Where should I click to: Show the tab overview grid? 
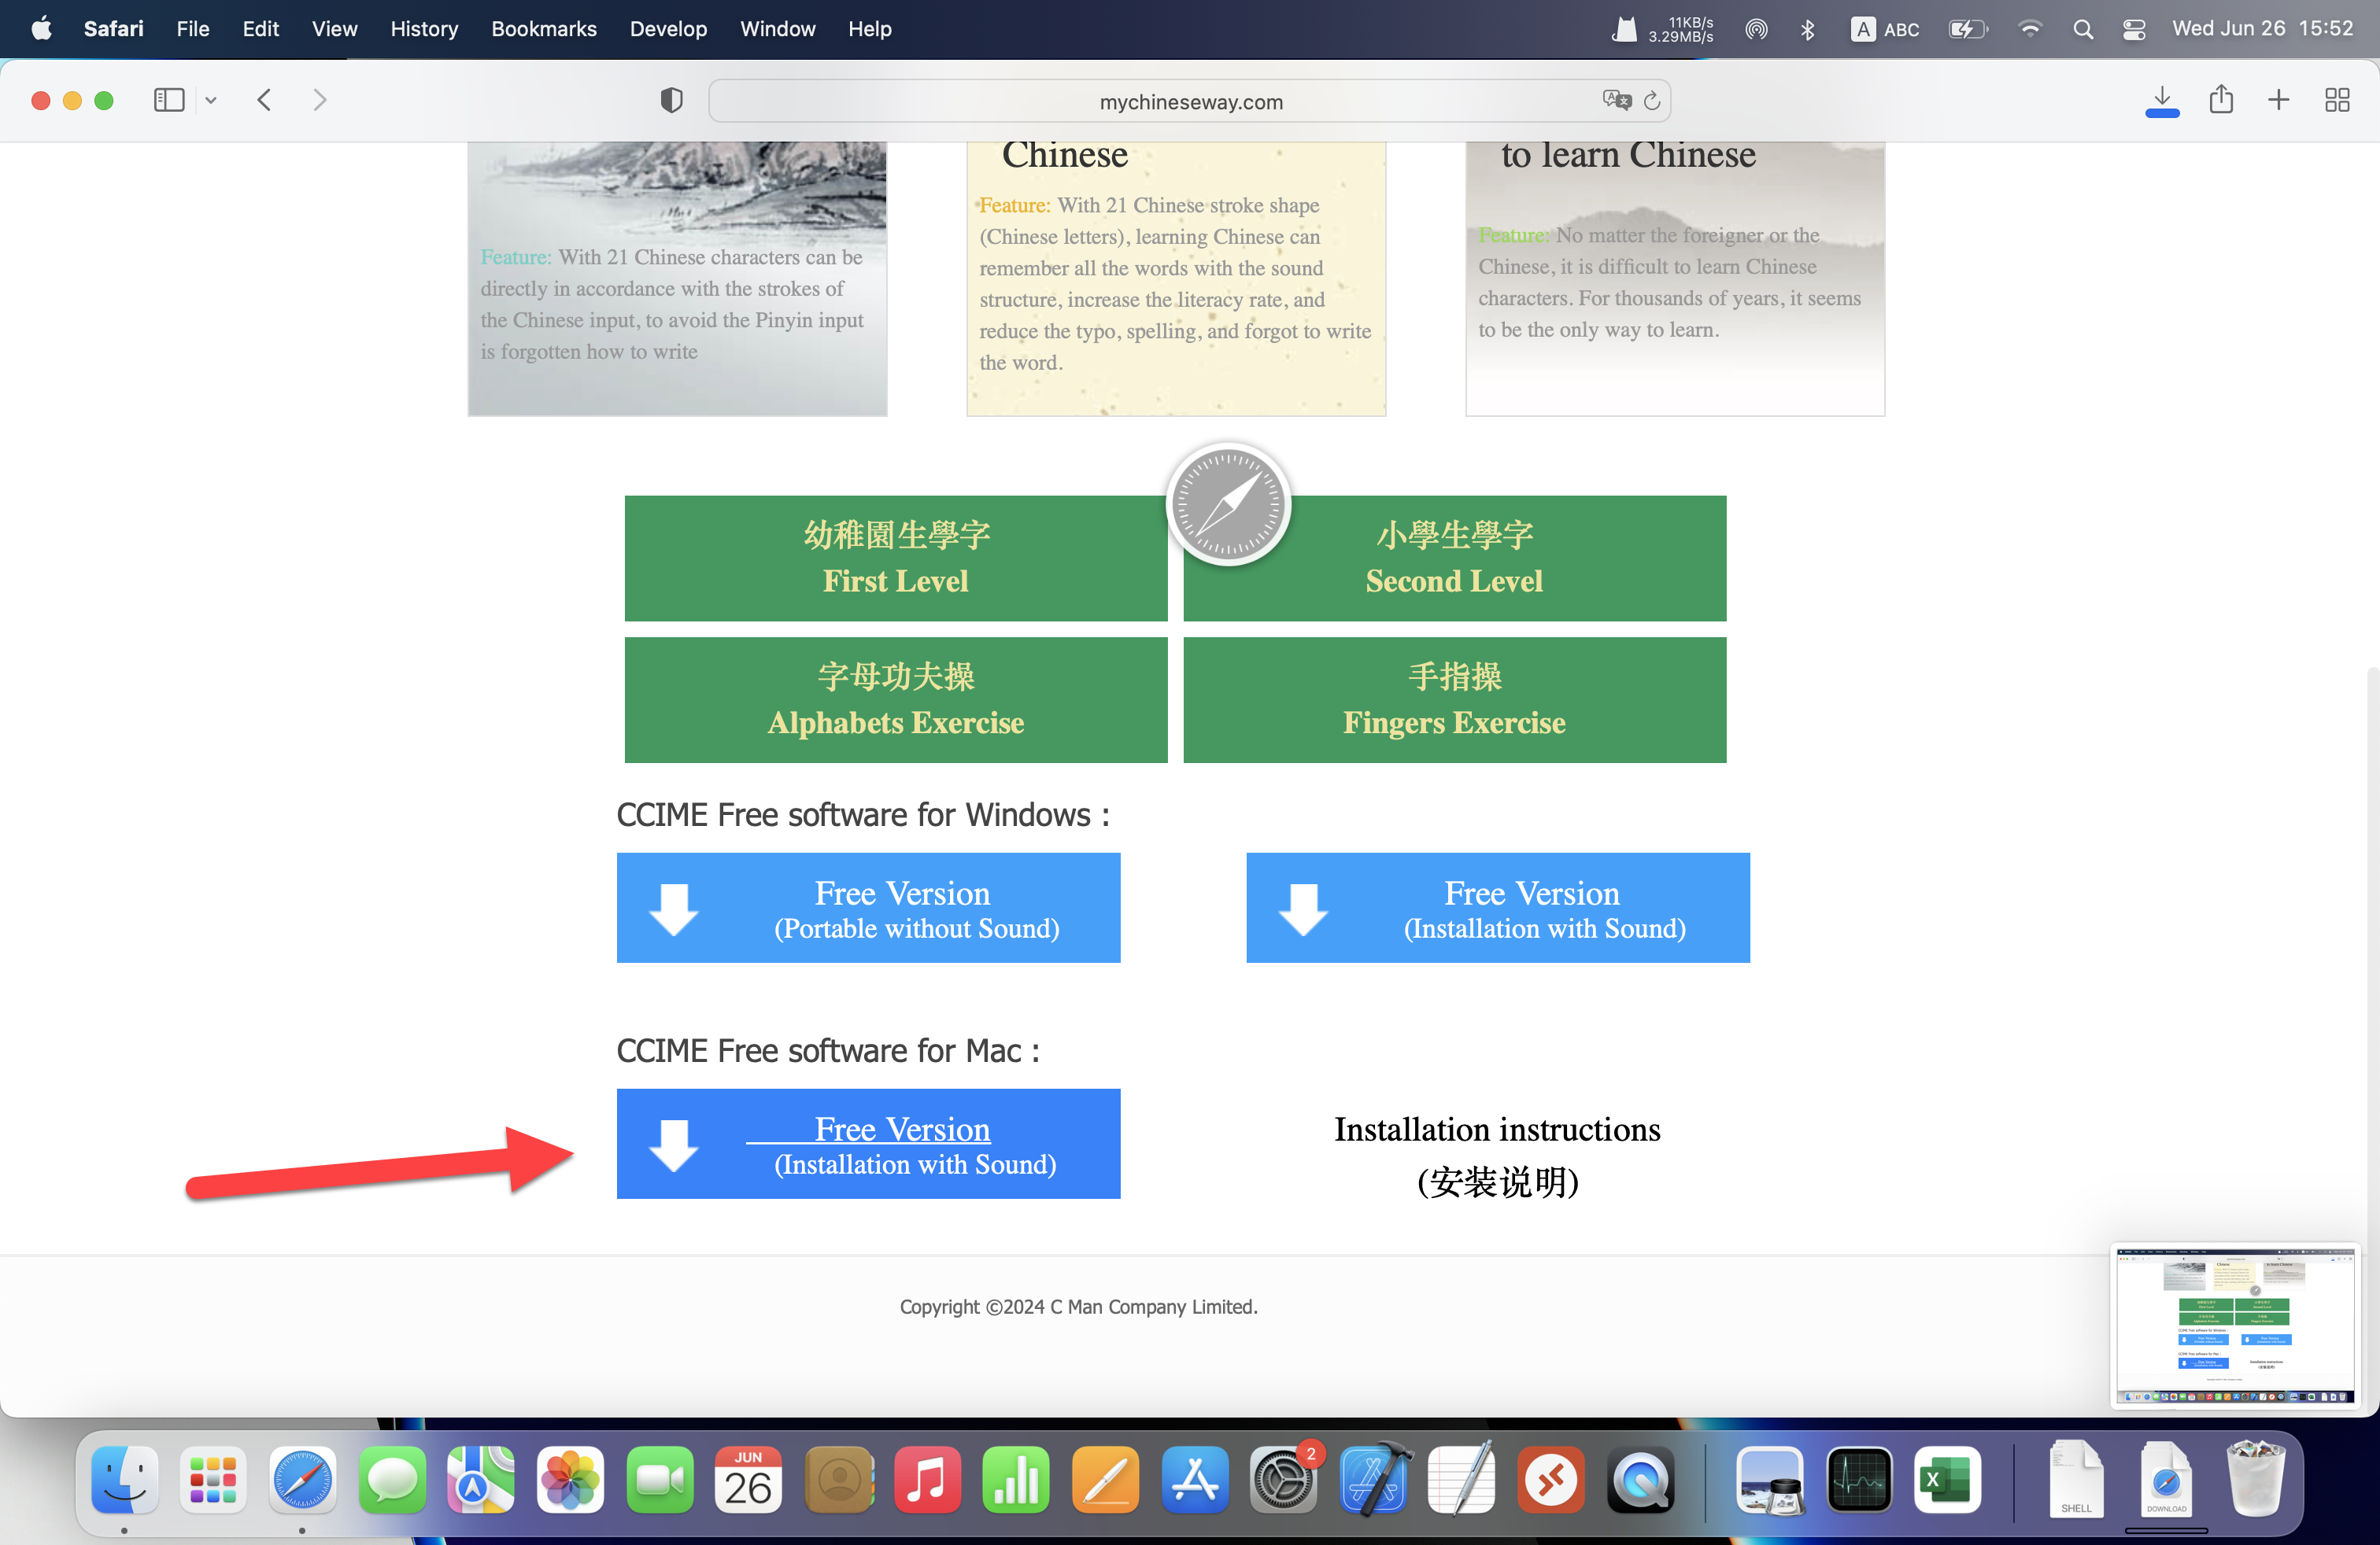[x=2336, y=100]
